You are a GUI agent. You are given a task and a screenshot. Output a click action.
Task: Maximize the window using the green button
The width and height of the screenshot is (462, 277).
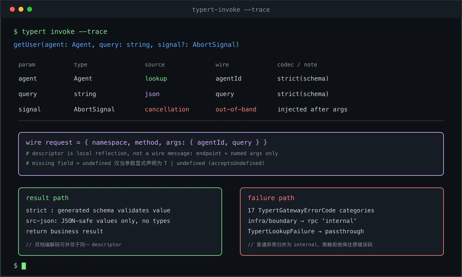click(30, 9)
